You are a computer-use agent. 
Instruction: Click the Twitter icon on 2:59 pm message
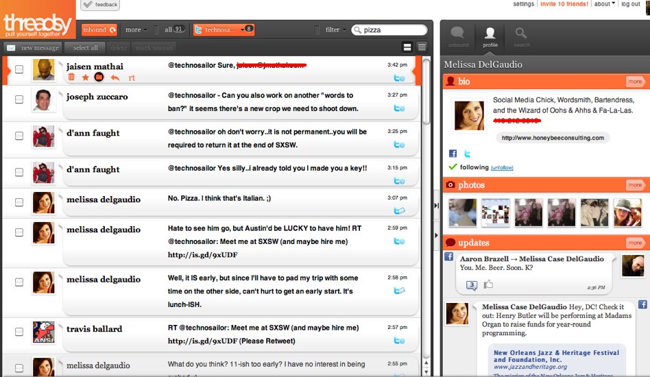pyautogui.click(x=399, y=241)
